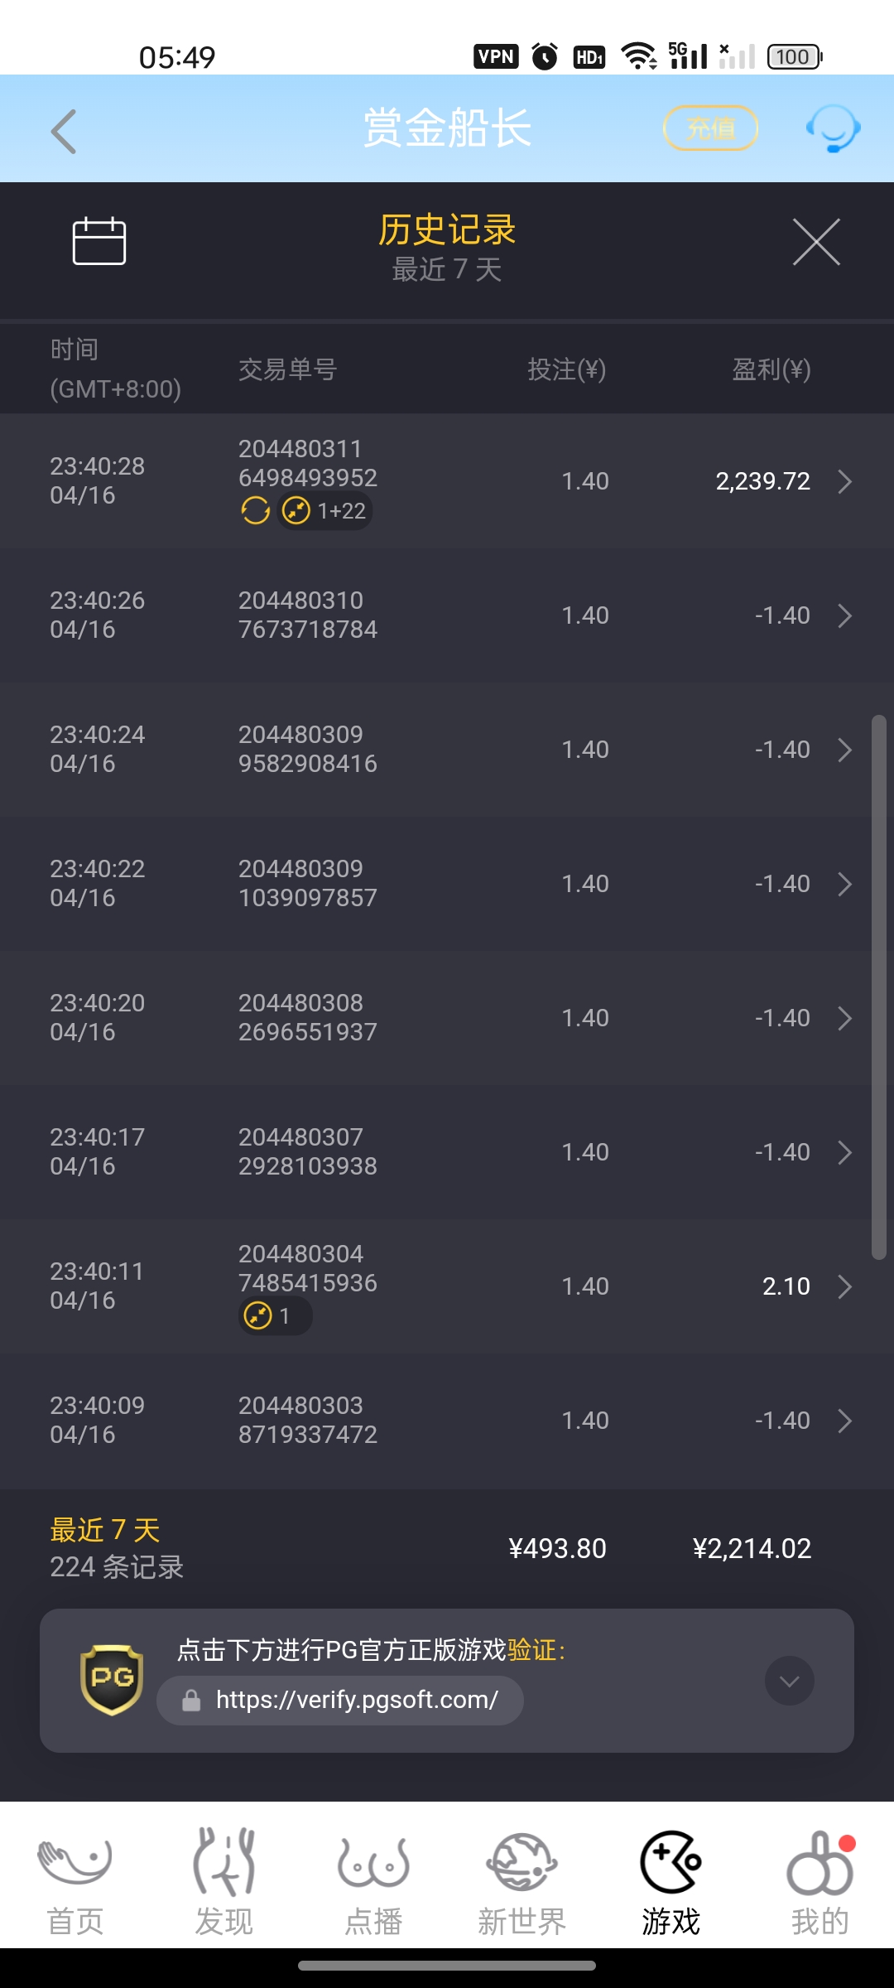Tap the bonus badge on 23:40:11 record

(x=274, y=1315)
